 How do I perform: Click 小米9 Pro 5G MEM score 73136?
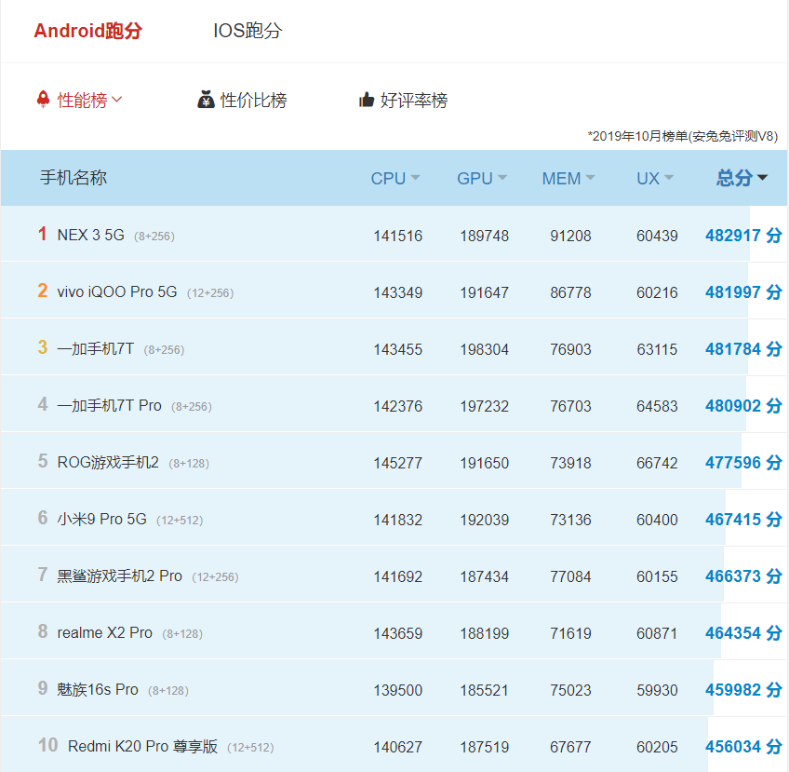(x=570, y=520)
